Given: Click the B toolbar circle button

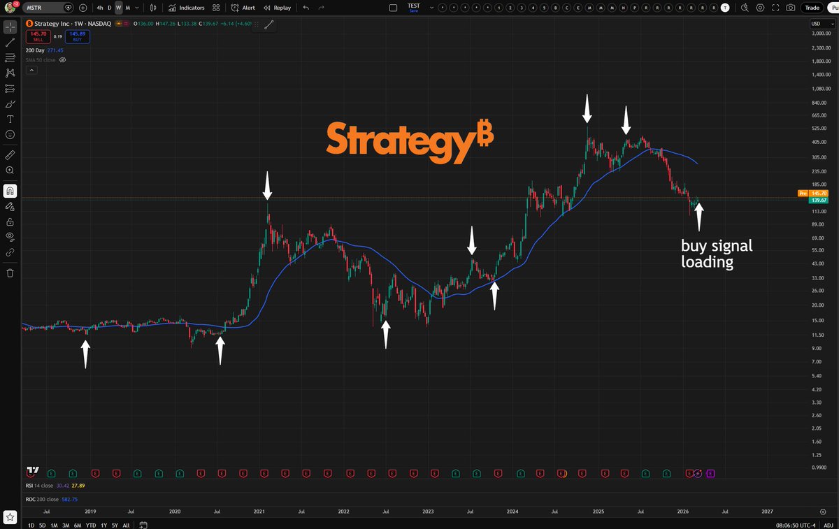Looking at the screenshot, I should pyautogui.click(x=556, y=8).
